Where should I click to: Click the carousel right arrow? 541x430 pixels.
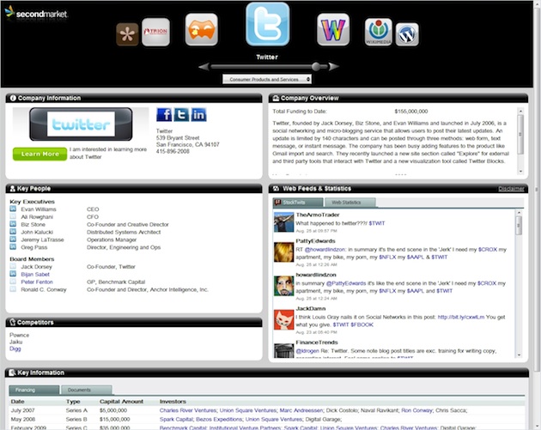click(333, 67)
